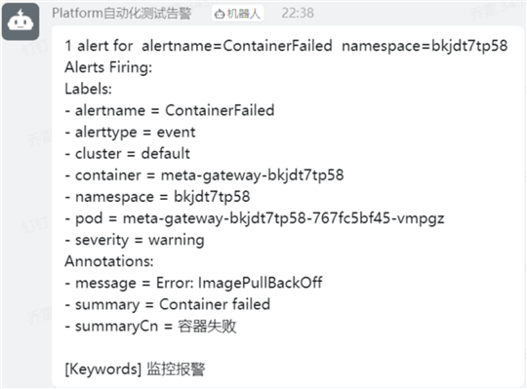
Task: Select the severity = warning line
Action: pyautogui.click(x=135, y=240)
